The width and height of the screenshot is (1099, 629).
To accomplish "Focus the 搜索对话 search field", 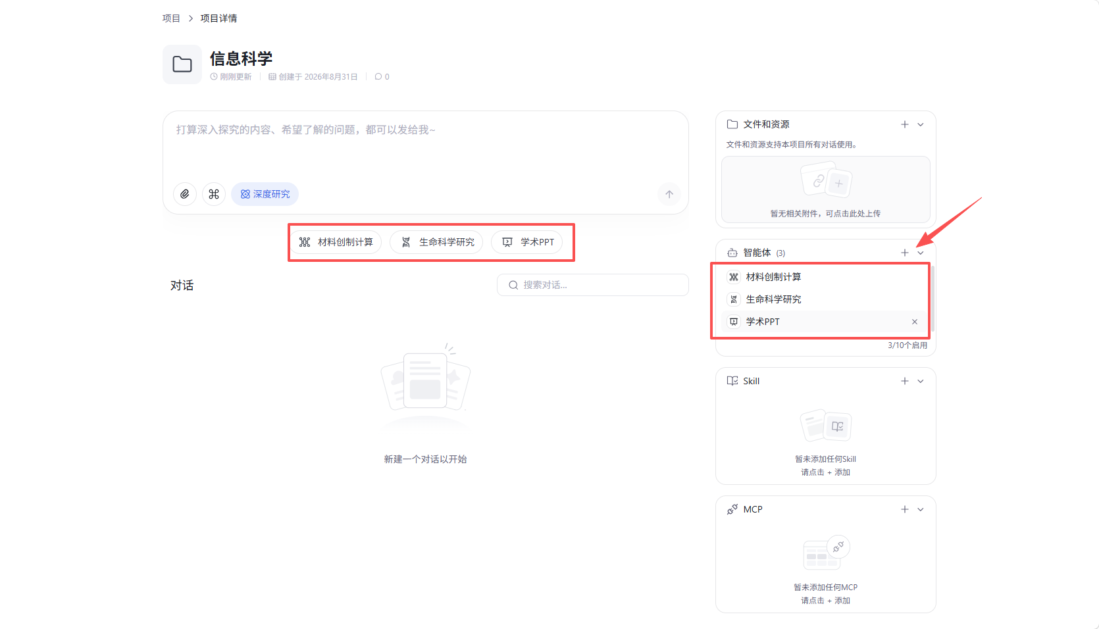I will click(x=593, y=285).
